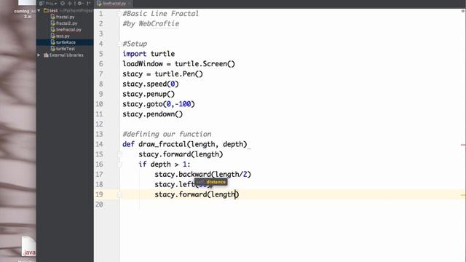Click the linefractal.py file icon in tree
Viewport: 466px width, 262px height.
click(53, 30)
